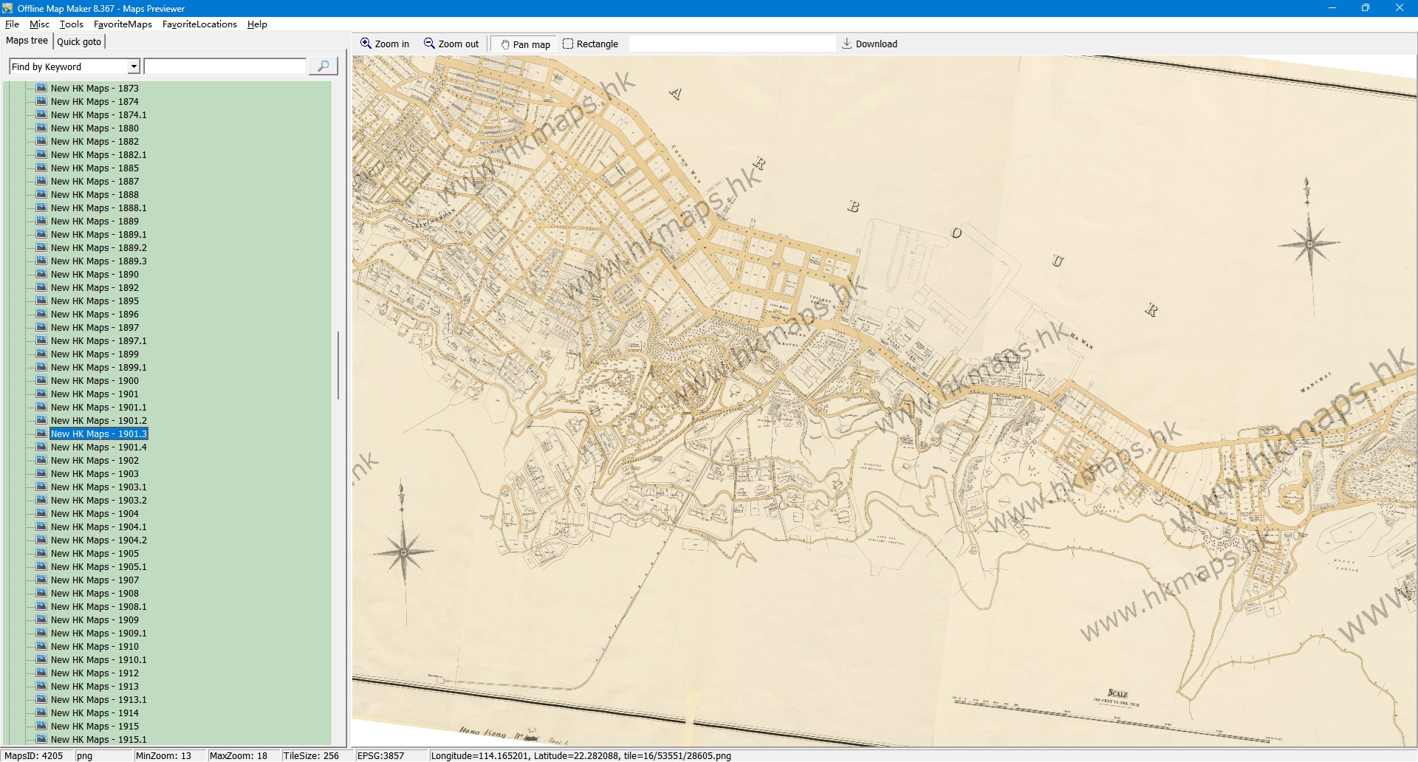Click map icon beside New HK Maps - 1915.1
Screen dimensions: 1418x762
(42, 739)
